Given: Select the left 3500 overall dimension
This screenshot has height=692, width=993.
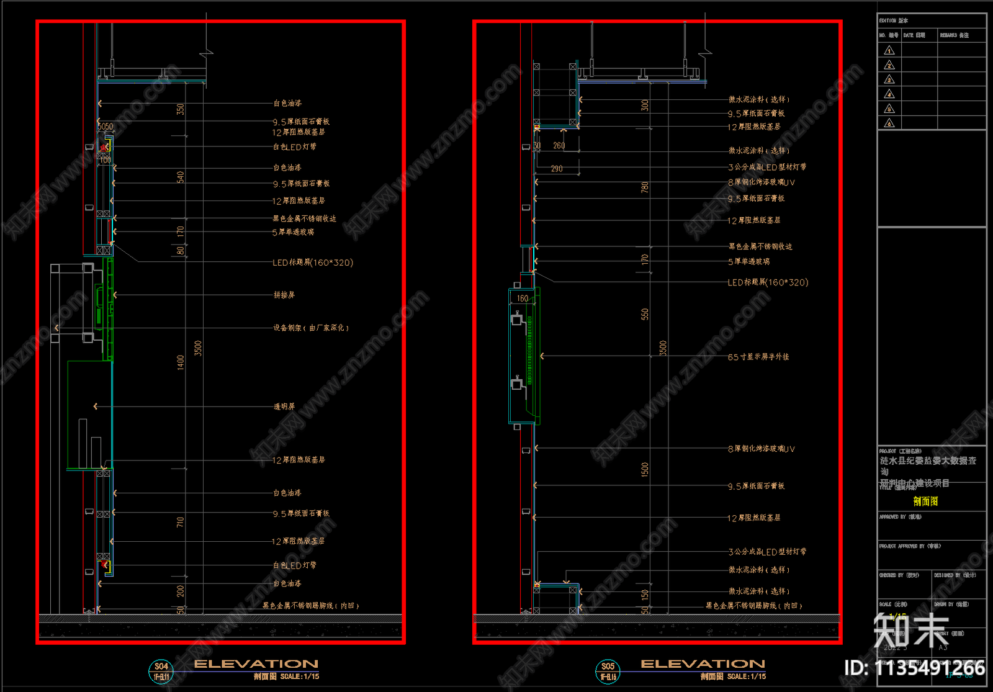Looking at the screenshot, I should point(198,348).
